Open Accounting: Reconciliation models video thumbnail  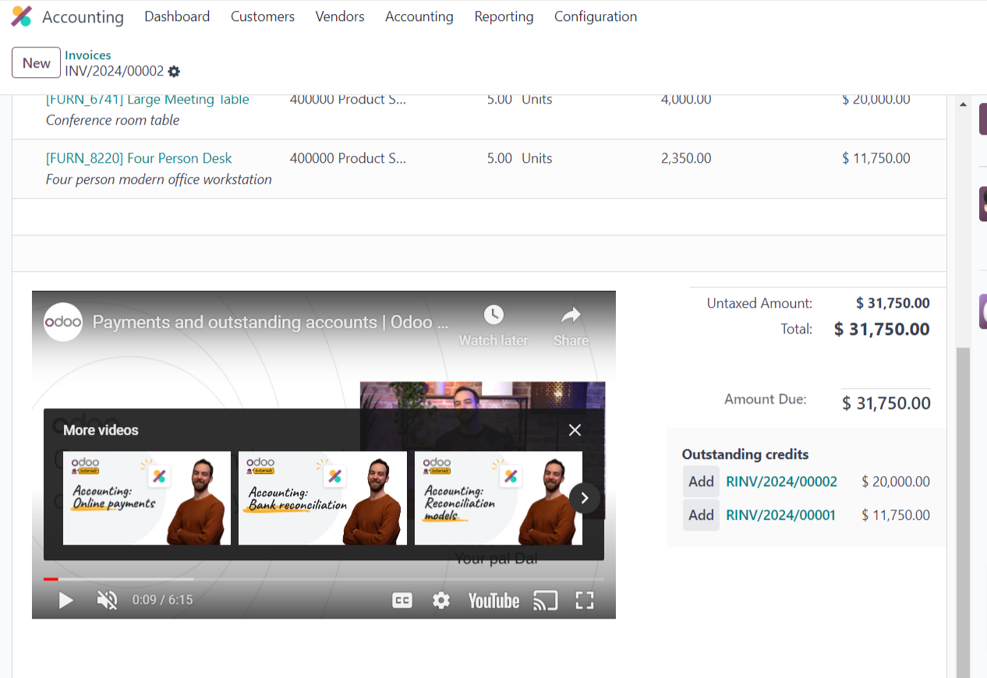coord(498,498)
